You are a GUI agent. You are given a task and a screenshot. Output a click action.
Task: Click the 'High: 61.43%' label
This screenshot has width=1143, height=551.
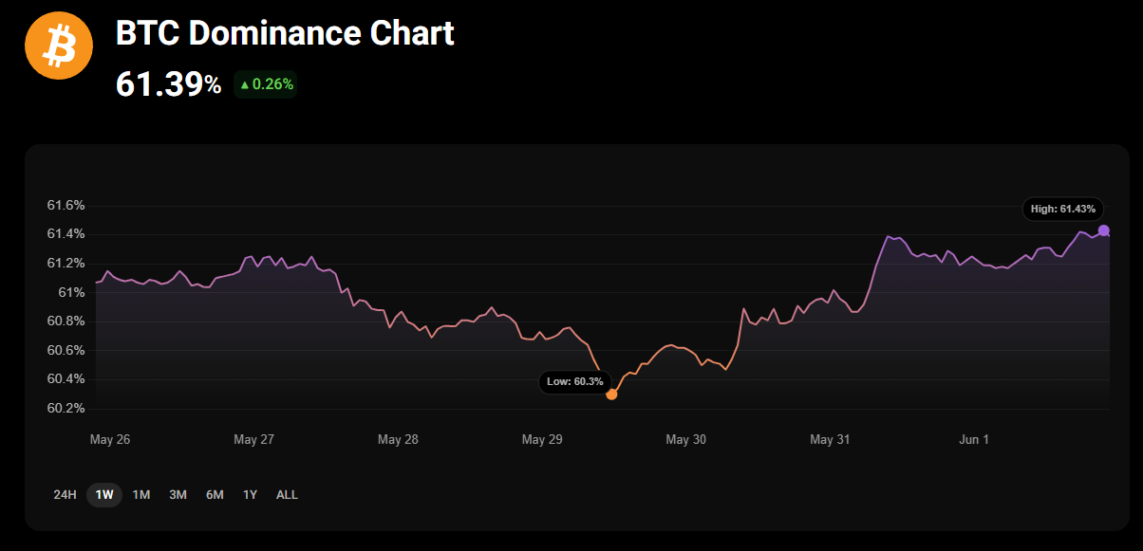click(x=1062, y=209)
